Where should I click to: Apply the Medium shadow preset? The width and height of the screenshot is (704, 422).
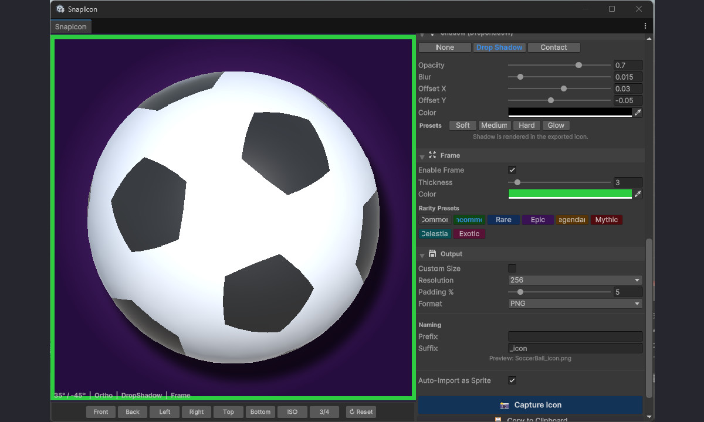pyautogui.click(x=494, y=125)
